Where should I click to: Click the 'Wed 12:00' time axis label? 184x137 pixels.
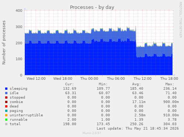(36, 79)
